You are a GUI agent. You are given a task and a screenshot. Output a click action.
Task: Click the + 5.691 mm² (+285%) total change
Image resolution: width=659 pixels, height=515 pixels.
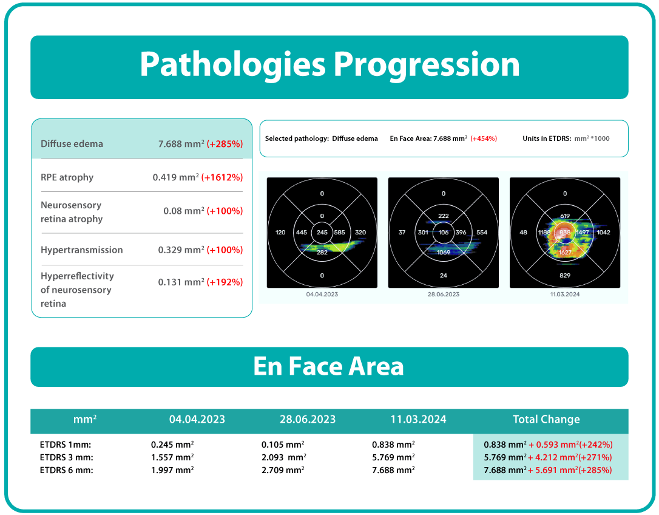[570, 470]
